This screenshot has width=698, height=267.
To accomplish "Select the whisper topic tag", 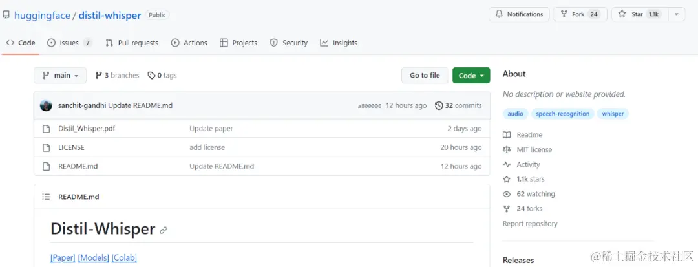I will click(613, 114).
